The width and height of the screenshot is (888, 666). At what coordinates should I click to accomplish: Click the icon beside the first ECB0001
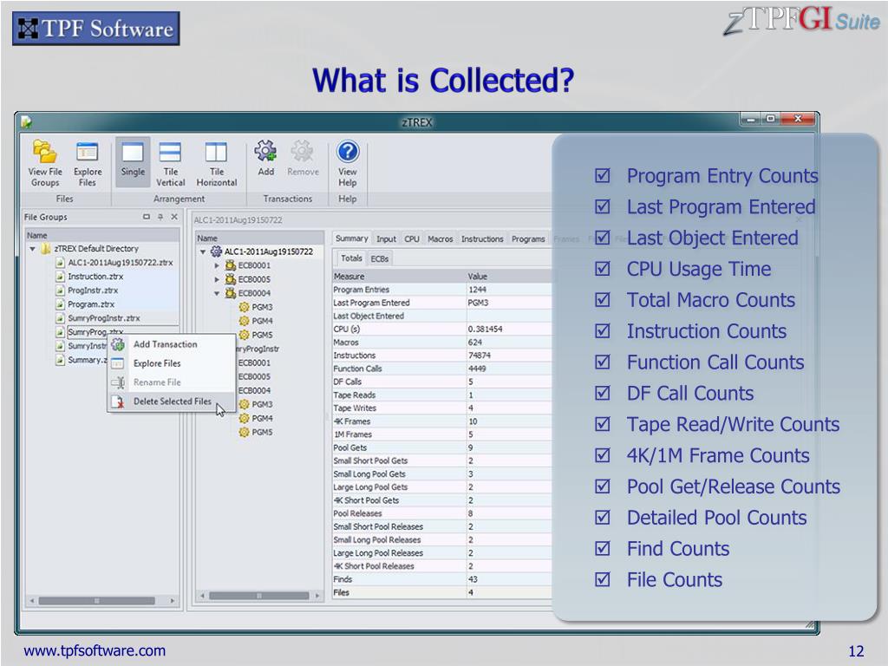(231, 265)
